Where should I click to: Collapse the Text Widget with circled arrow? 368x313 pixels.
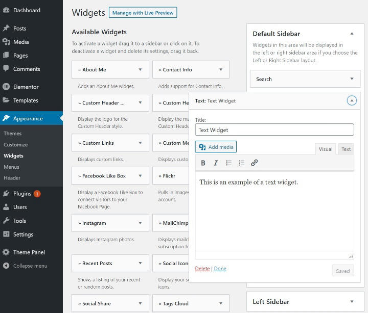point(352,100)
